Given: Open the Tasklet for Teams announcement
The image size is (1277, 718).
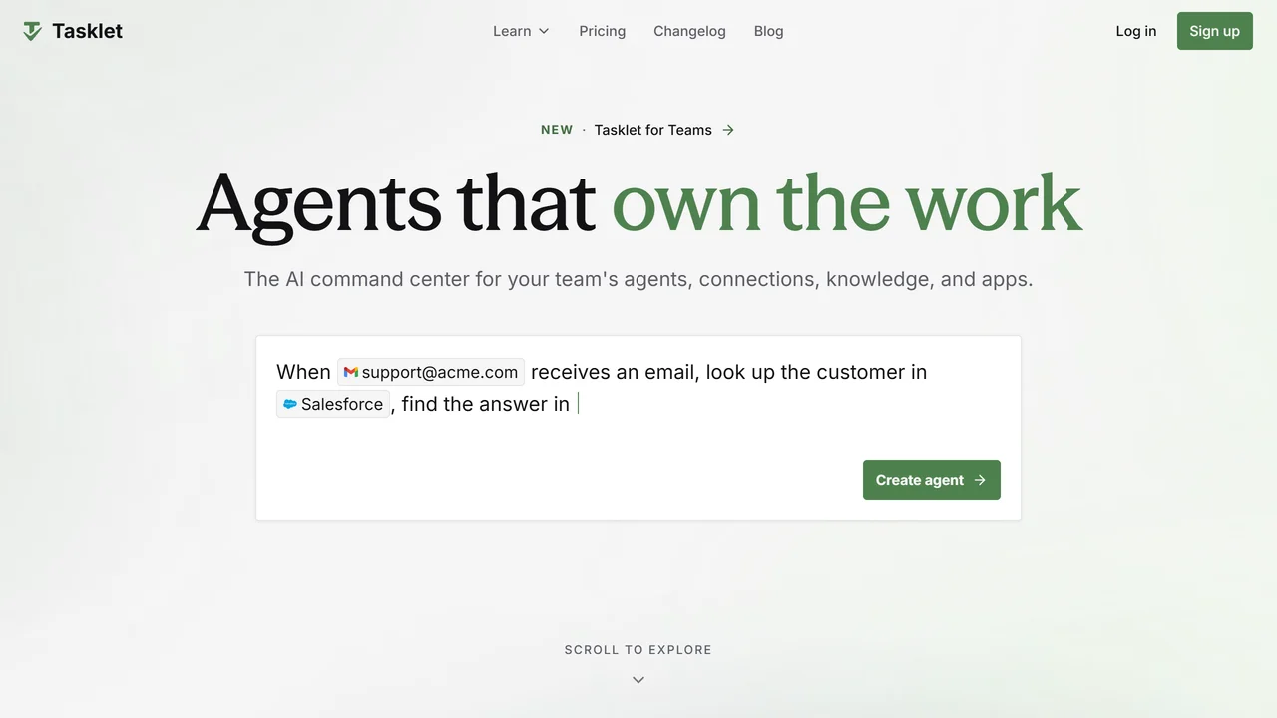Looking at the screenshot, I should click(653, 130).
